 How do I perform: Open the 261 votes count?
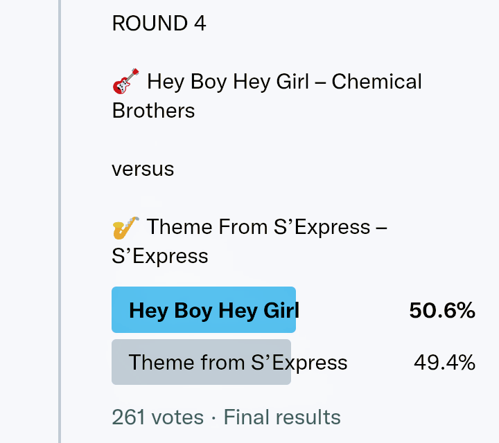[157, 417]
